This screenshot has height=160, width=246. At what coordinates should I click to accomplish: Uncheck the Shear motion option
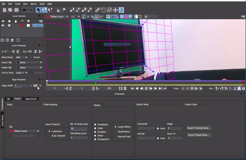95,135
